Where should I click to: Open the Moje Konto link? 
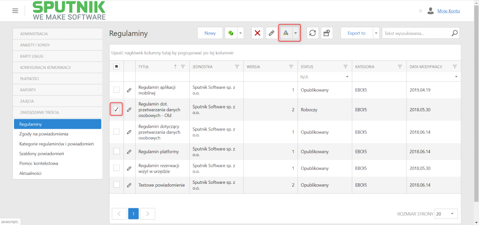pyautogui.click(x=449, y=11)
